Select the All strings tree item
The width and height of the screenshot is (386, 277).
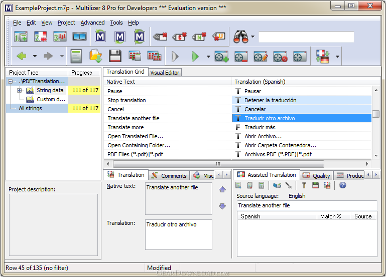click(30, 108)
